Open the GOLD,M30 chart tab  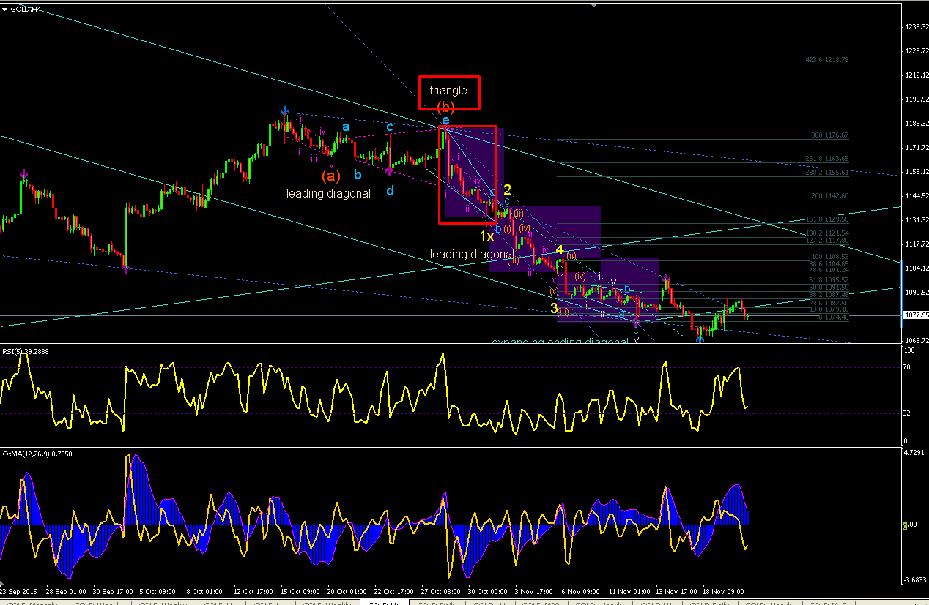coord(541,604)
